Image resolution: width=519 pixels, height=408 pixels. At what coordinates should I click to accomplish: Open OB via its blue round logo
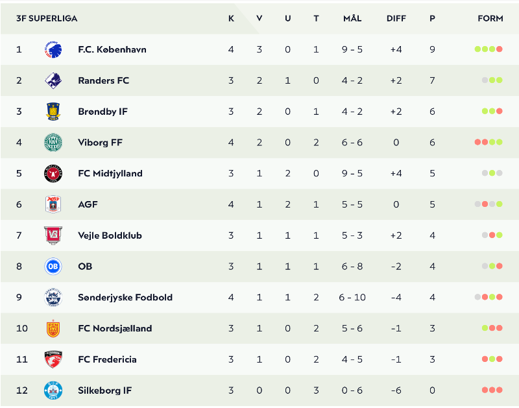point(53,267)
